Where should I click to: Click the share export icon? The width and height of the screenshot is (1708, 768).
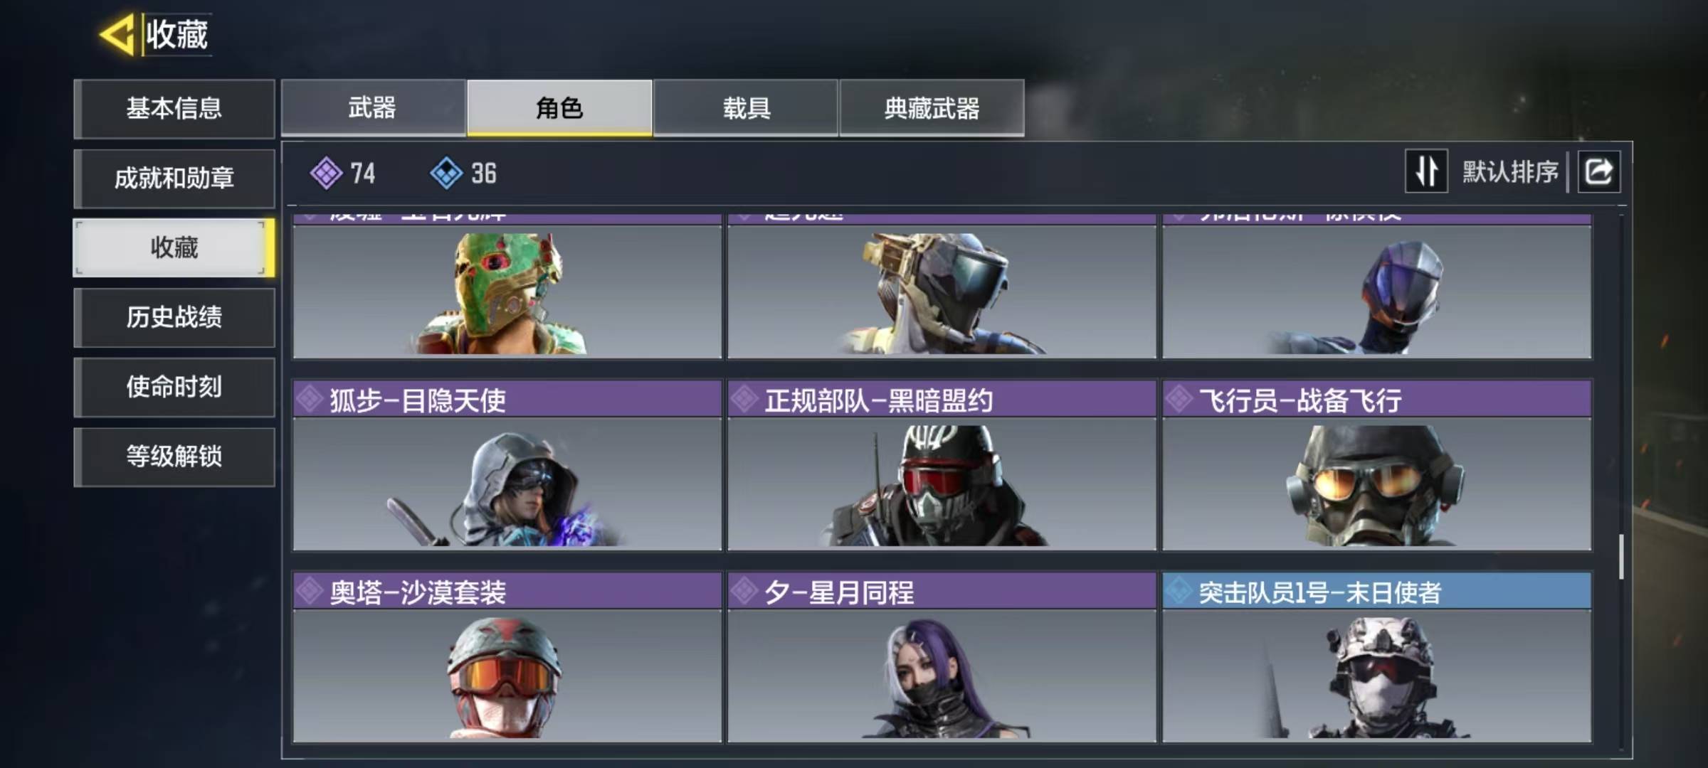(1599, 171)
